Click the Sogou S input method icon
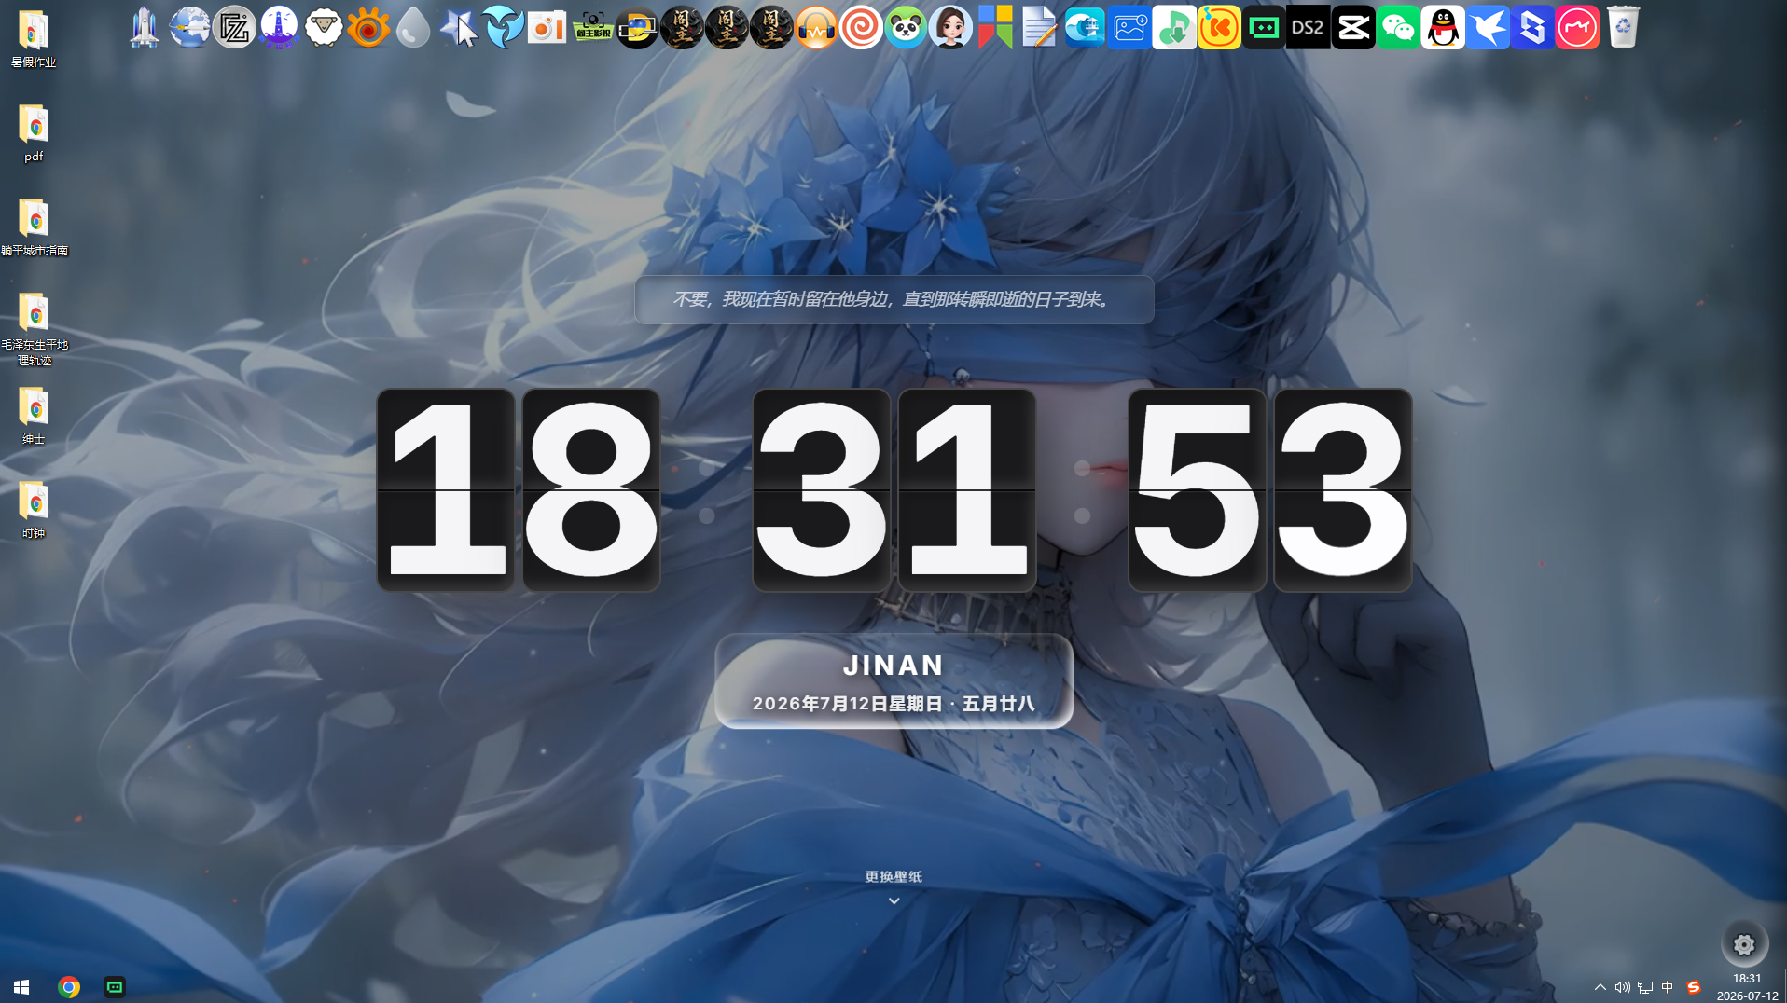This screenshot has height=1003, width=1787. [1694, 987]
